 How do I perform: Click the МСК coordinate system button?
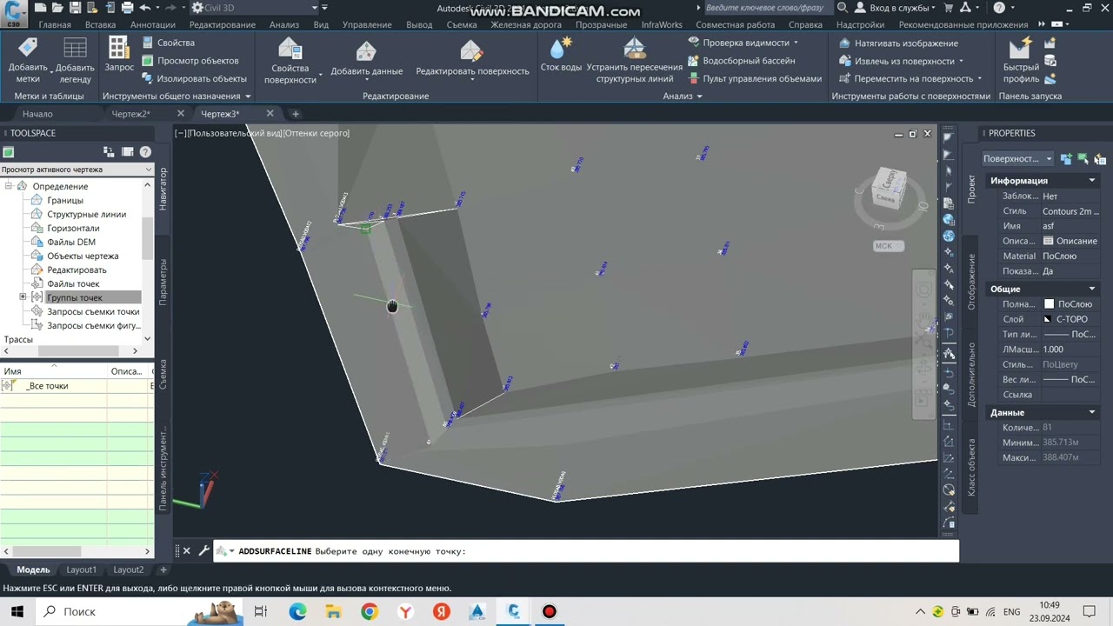888,246
